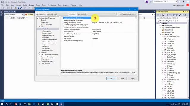Select Preprocessor in the property tree
The height and width of the screenshot is (106, 190).
[47, 33]
